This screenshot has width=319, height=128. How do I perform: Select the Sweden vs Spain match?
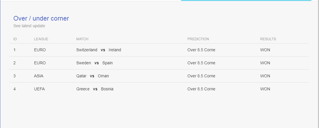94,63
